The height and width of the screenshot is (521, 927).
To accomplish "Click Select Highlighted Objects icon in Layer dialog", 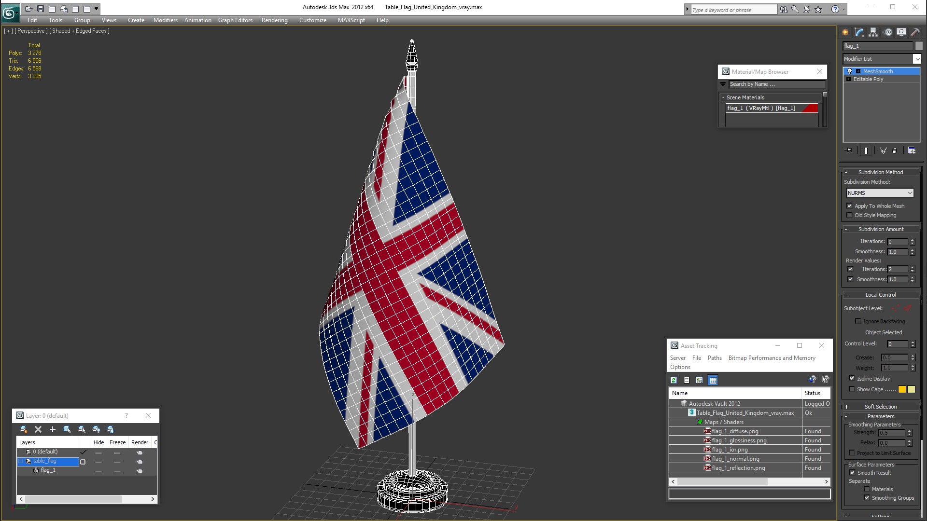I will tap(67, 429).
